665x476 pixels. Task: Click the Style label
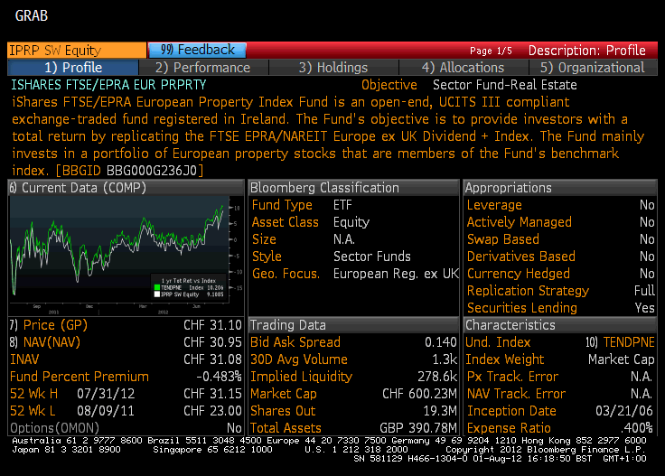[267, 257]
